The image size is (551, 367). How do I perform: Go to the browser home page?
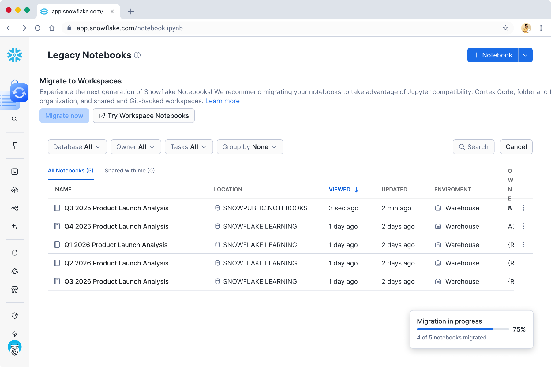click(52, 28)
